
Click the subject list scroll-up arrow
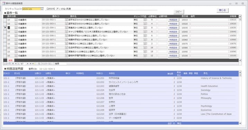point(240,72)
